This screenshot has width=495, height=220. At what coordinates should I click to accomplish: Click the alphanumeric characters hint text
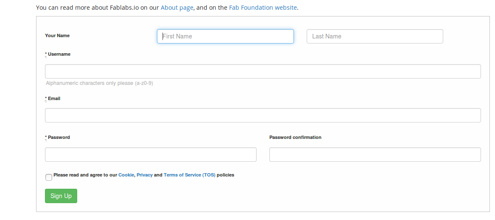pyautogui.click(x=99, y=83)
